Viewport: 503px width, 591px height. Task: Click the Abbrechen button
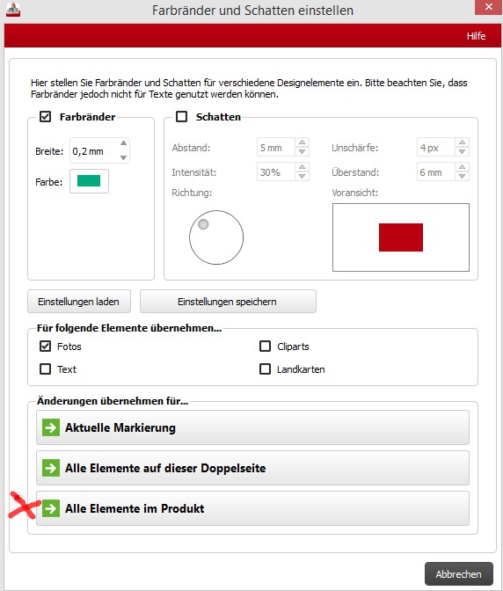point(458,574)
